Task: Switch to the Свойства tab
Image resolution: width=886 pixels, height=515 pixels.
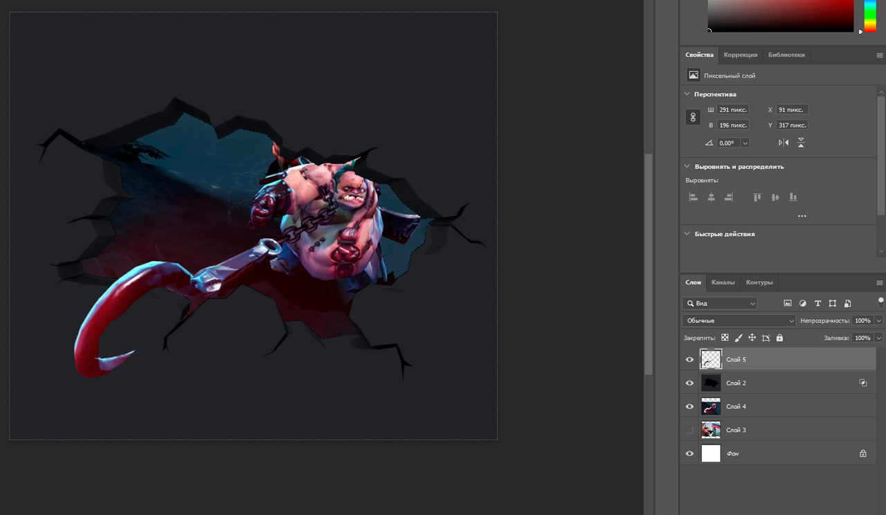Action: [x=699, y=55]
